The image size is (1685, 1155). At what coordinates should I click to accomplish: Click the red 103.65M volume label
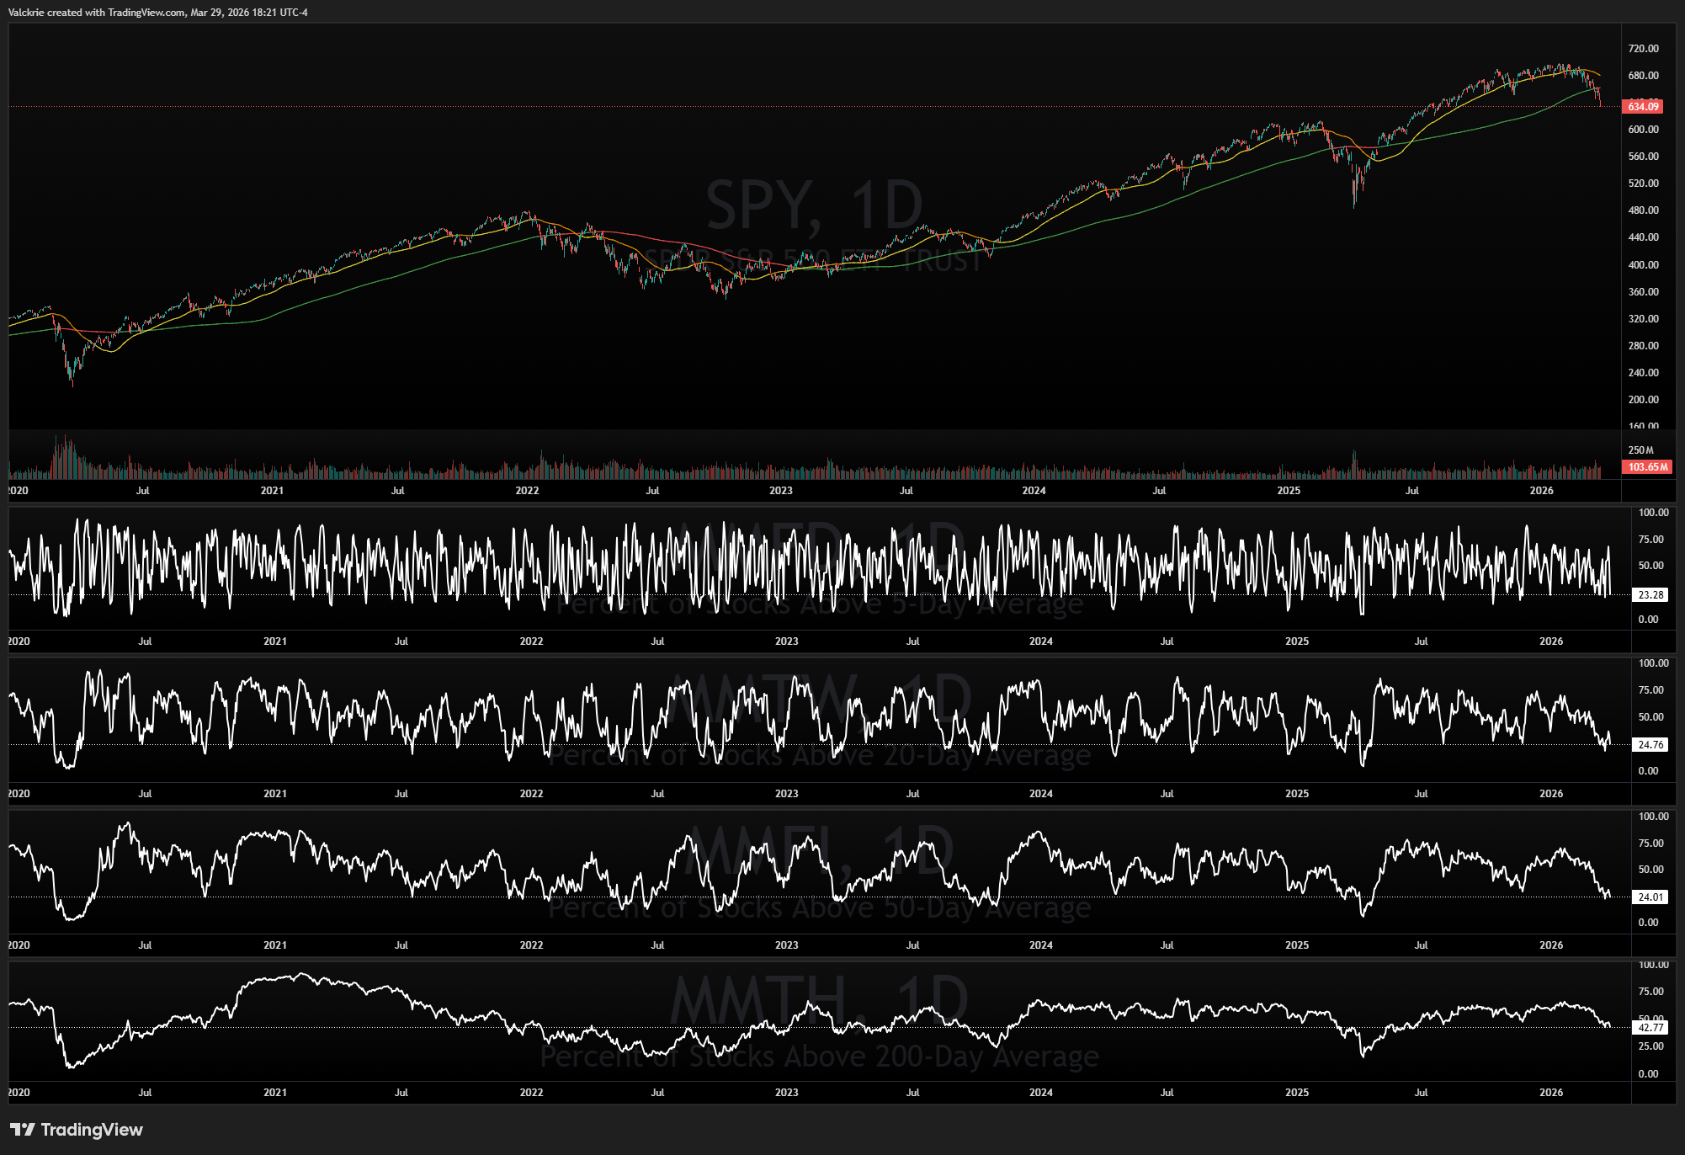[x=1646, y=467]
